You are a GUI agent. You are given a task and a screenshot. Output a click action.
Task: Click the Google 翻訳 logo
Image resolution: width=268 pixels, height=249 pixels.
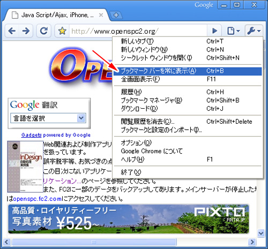34,105
